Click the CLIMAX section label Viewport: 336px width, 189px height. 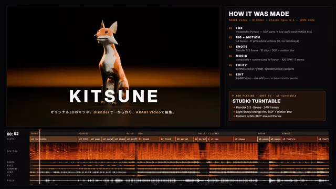click(x=215, y=133)
